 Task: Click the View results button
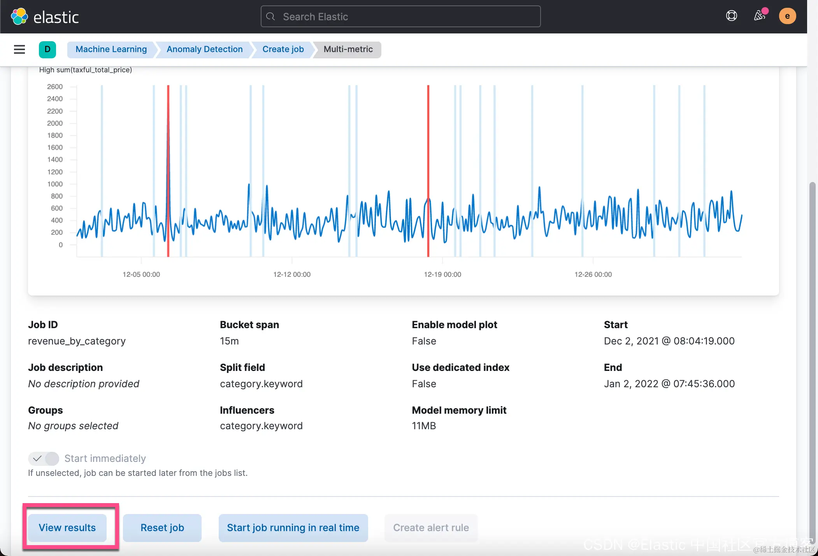click(67, 528)
